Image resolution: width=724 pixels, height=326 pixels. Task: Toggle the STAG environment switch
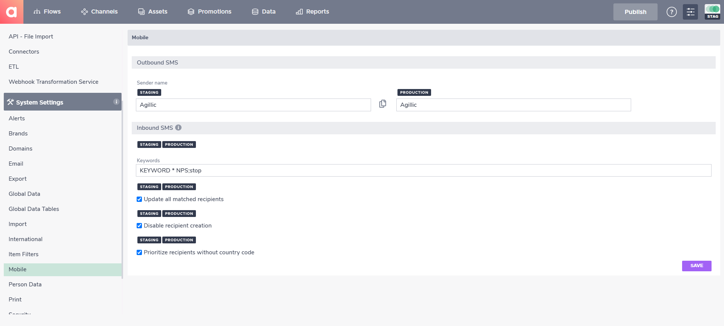tap(712, 12)
